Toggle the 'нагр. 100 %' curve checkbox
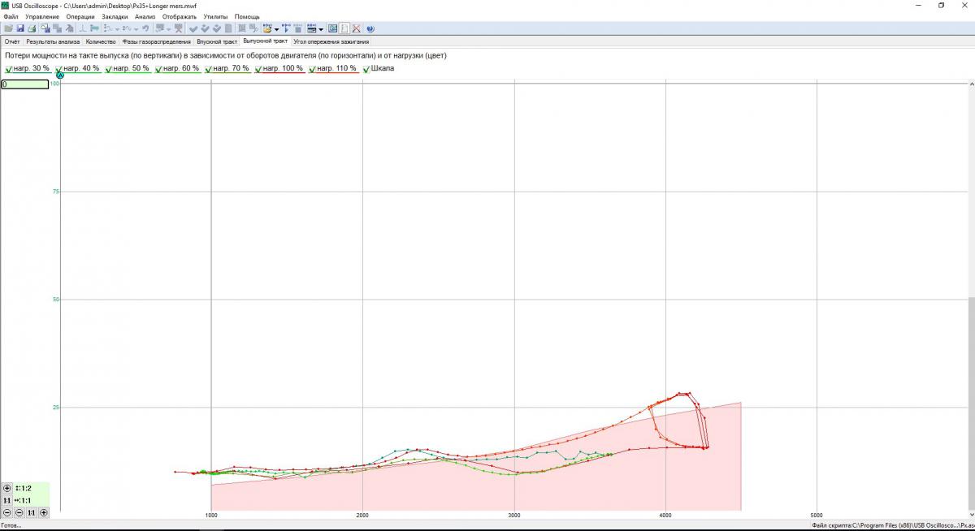 [x=259, y=69]
